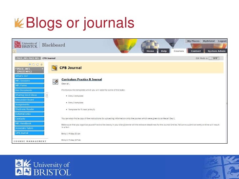Switch to the Content tab

click(196, 51)
